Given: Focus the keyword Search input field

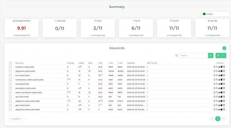Looking at the screenshot, I should (194, 55).
